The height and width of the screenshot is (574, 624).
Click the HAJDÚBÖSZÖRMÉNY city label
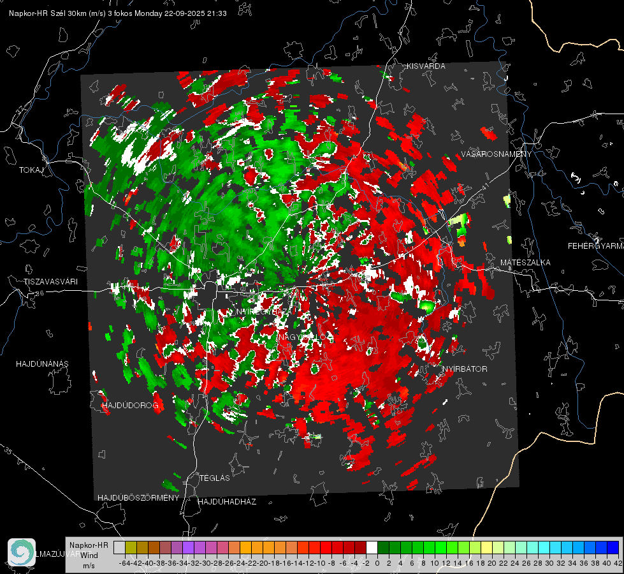coord(138,498)
